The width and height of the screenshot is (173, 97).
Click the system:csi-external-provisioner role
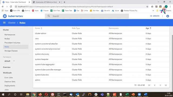48,49
